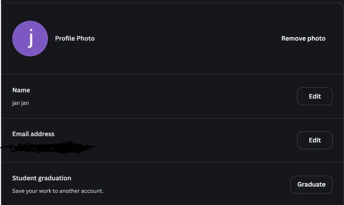Click the "Email address" heading
The height and width of the screenshot is (205, 344).
tap(33, 134)
